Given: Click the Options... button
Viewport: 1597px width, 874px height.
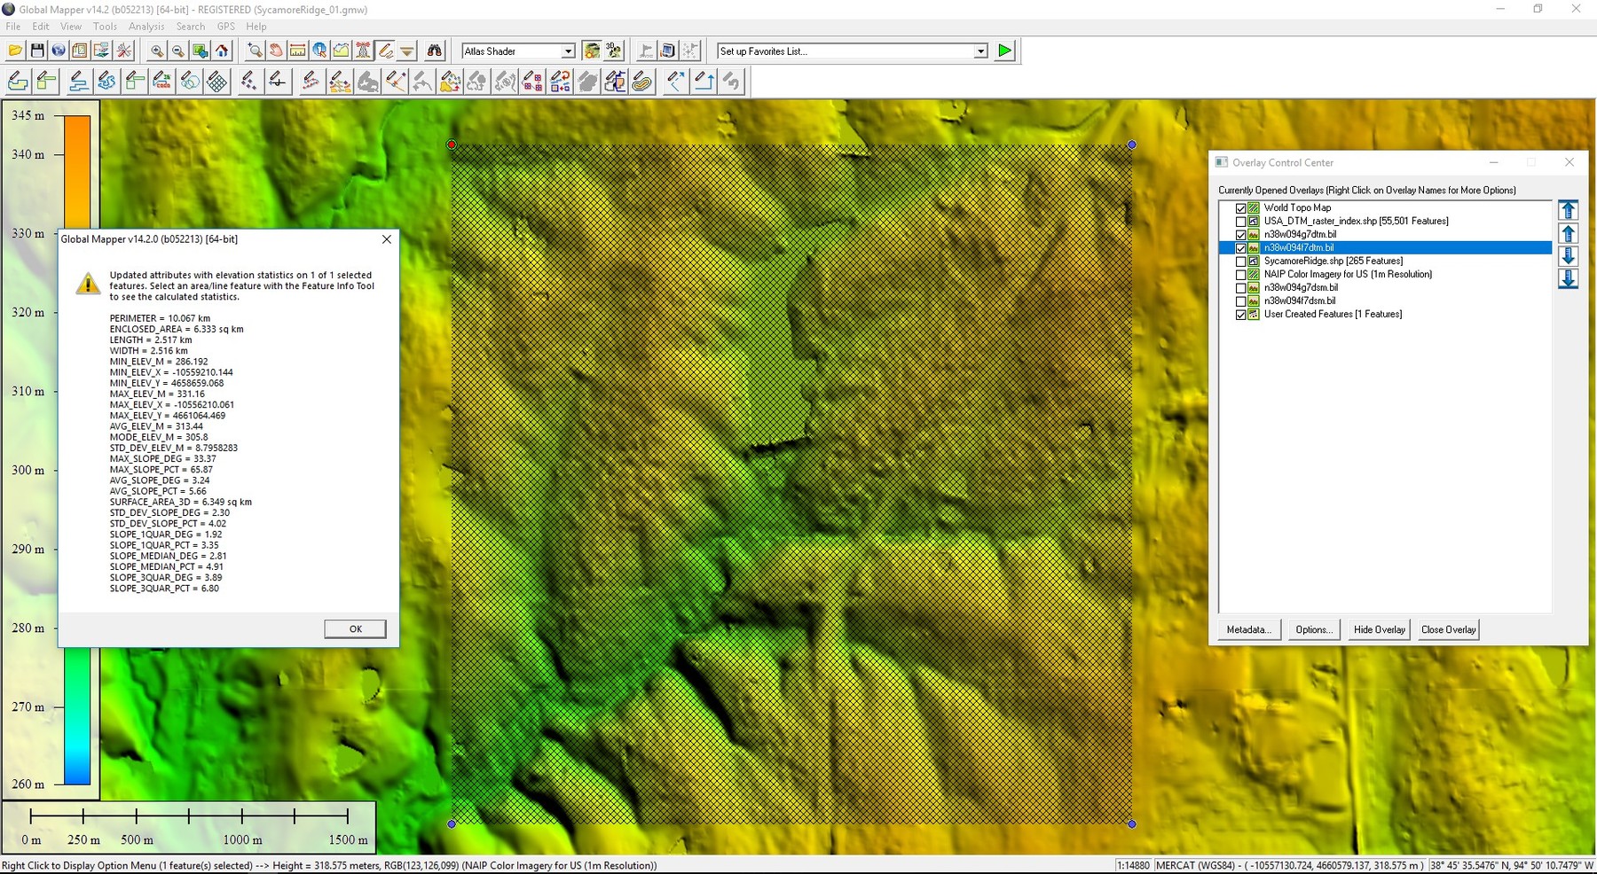Looking at the screenshot, I should point(1313,629).
